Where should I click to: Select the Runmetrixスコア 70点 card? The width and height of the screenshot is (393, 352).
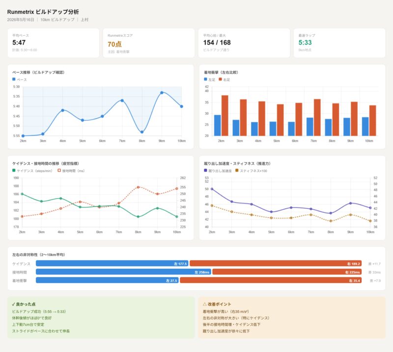coord(149,43)
